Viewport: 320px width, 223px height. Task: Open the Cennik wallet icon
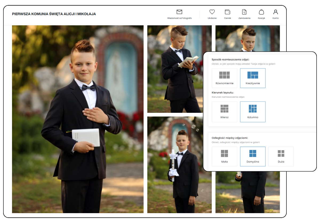[x=227, y=12]
